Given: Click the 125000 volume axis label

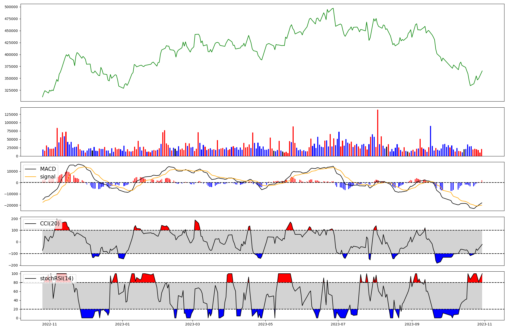Looking at the screenshot, I should (11, 114).
